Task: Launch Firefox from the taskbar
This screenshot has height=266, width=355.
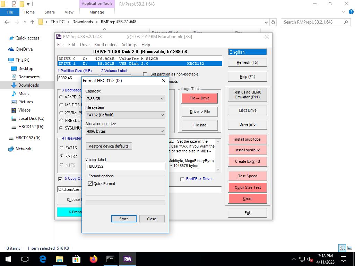Action: pos(93,259)
